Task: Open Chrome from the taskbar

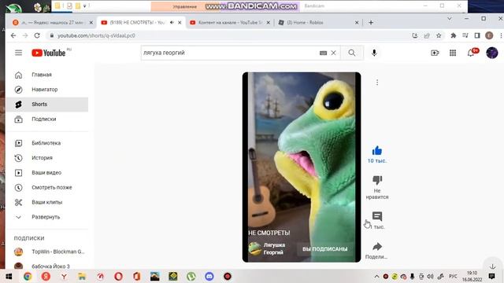Action: pos(28,276)
